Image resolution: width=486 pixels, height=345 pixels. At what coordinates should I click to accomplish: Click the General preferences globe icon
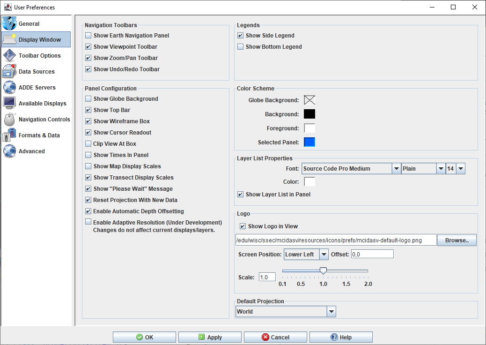coord(9,23)
